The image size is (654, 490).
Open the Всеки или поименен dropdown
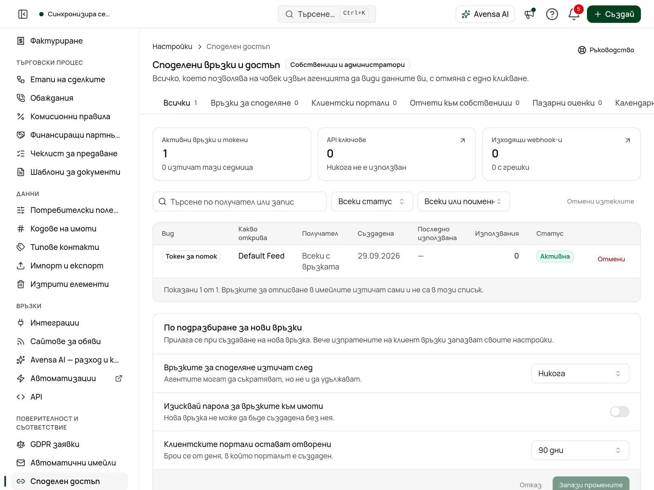464,202
